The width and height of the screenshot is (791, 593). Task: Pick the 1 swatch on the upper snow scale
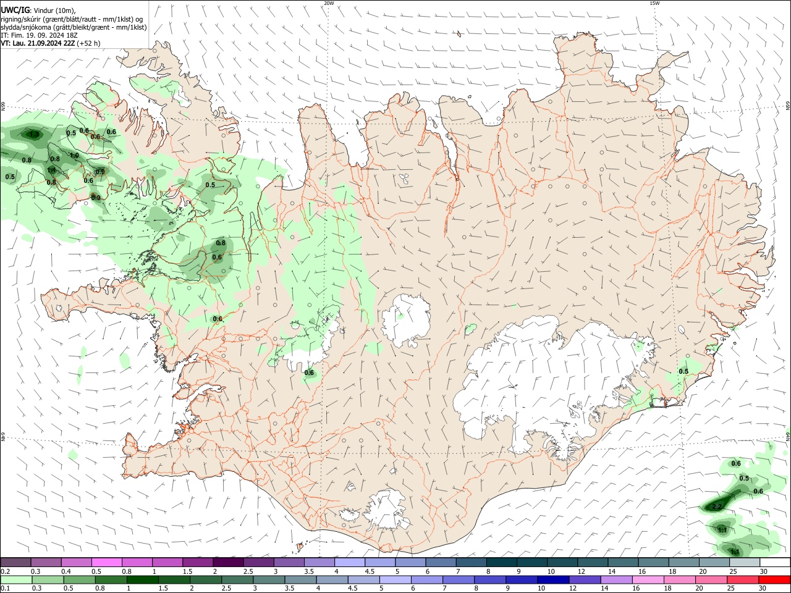tap(167, 562)
